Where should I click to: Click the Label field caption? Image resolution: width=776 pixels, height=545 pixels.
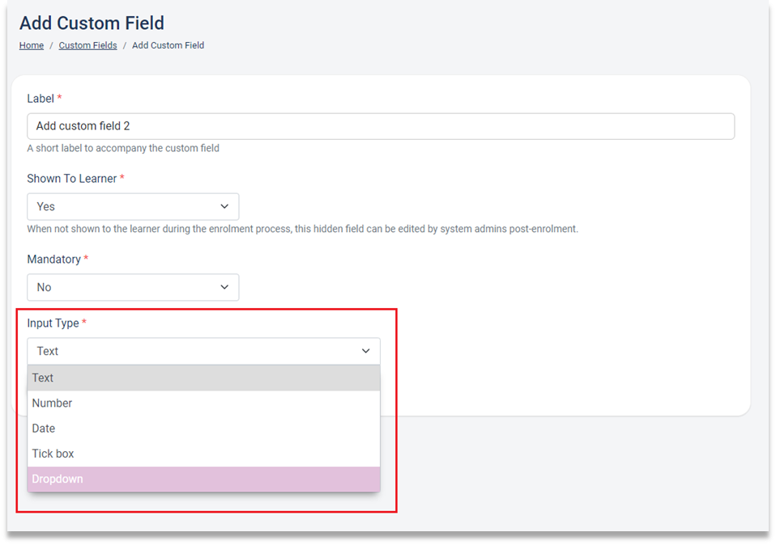[40, 99]
